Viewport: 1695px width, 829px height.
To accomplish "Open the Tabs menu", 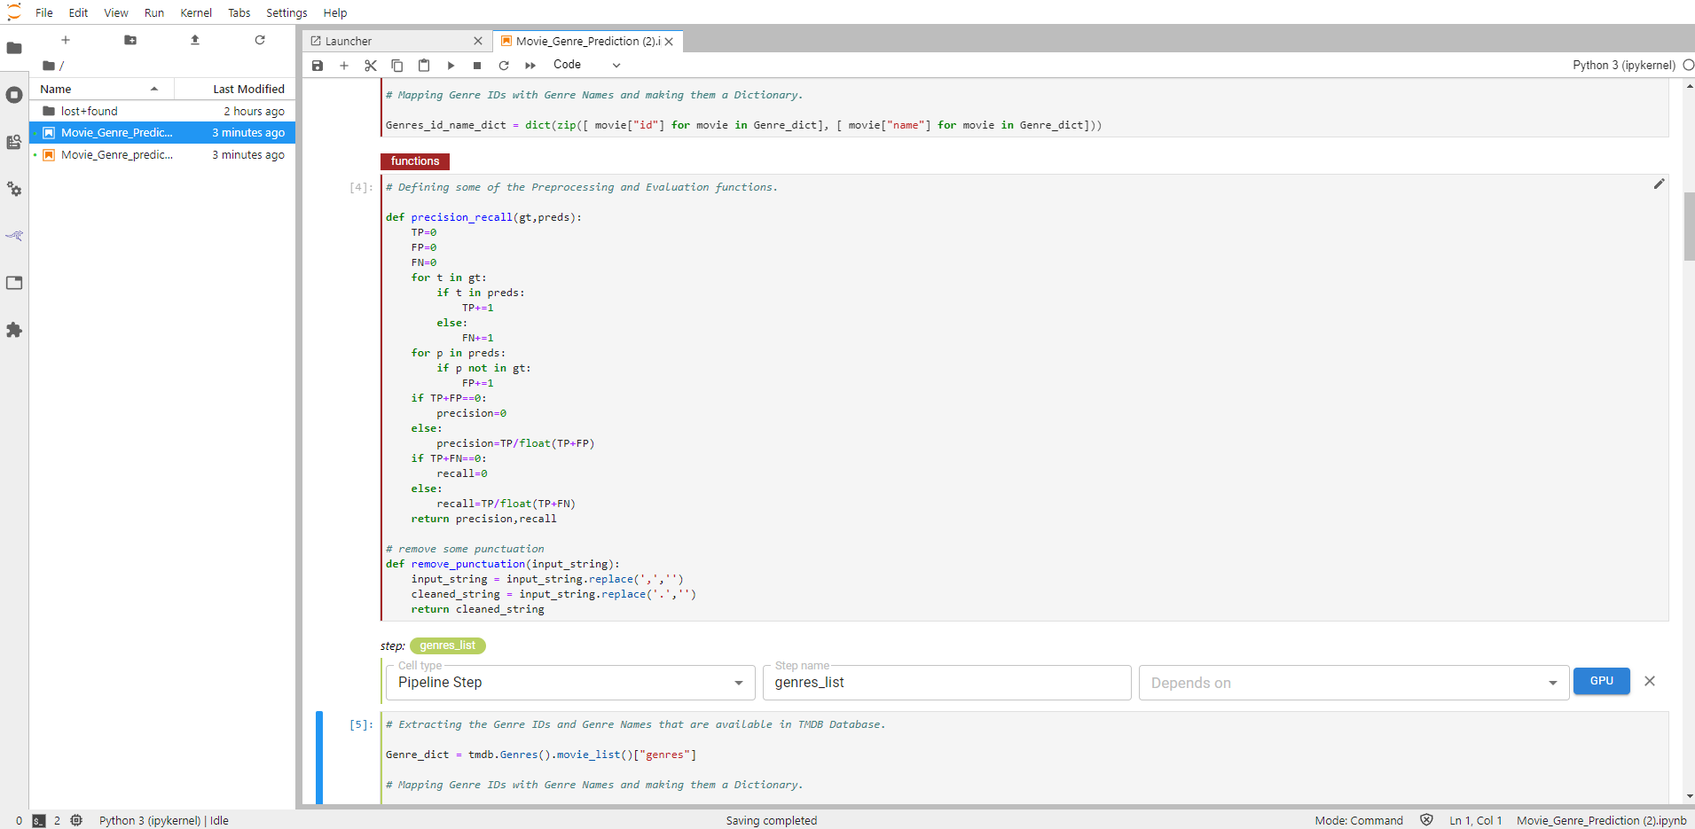I will click(239, 12).
